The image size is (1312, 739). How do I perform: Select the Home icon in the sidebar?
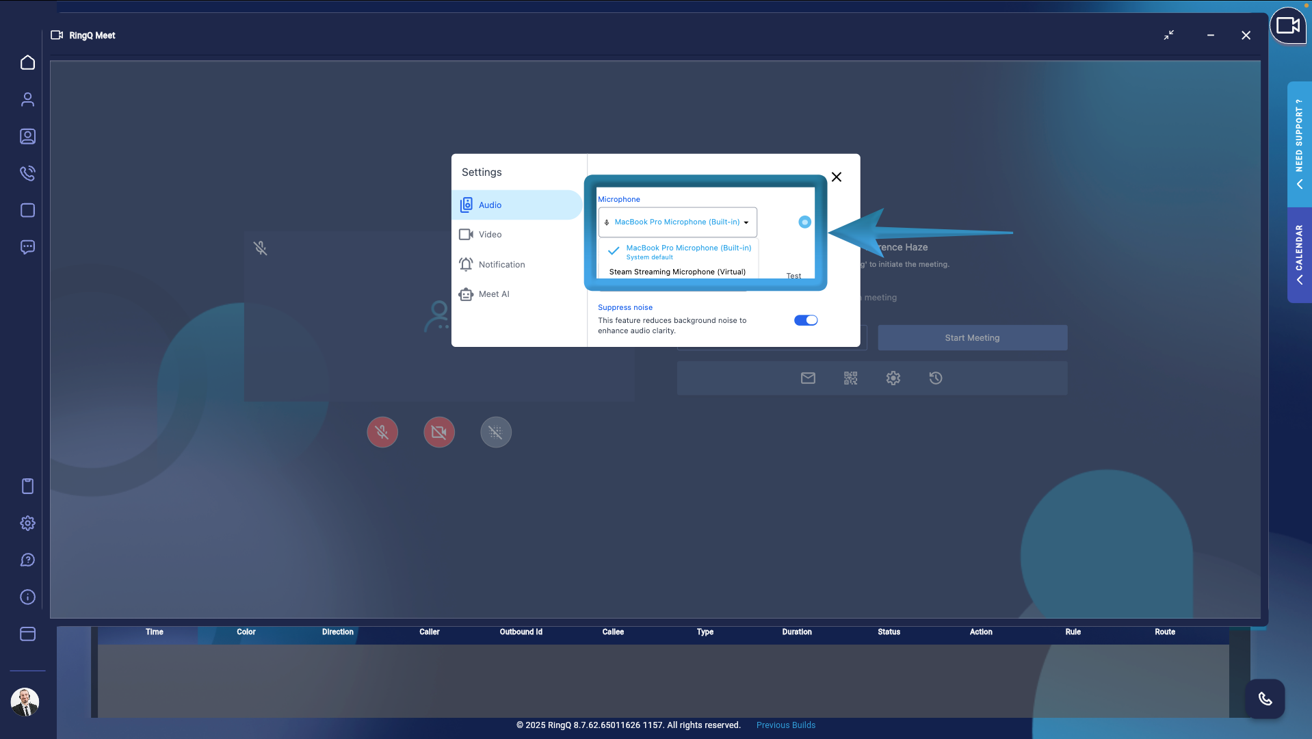tap(27, 62)
